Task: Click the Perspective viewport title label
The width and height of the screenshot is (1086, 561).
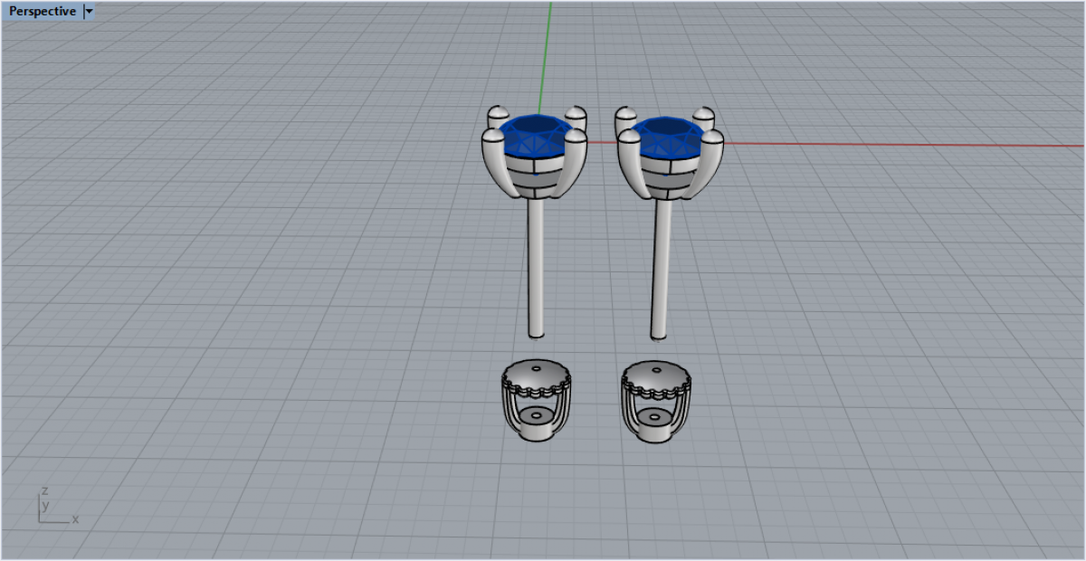Action: (x=43, y=12)
